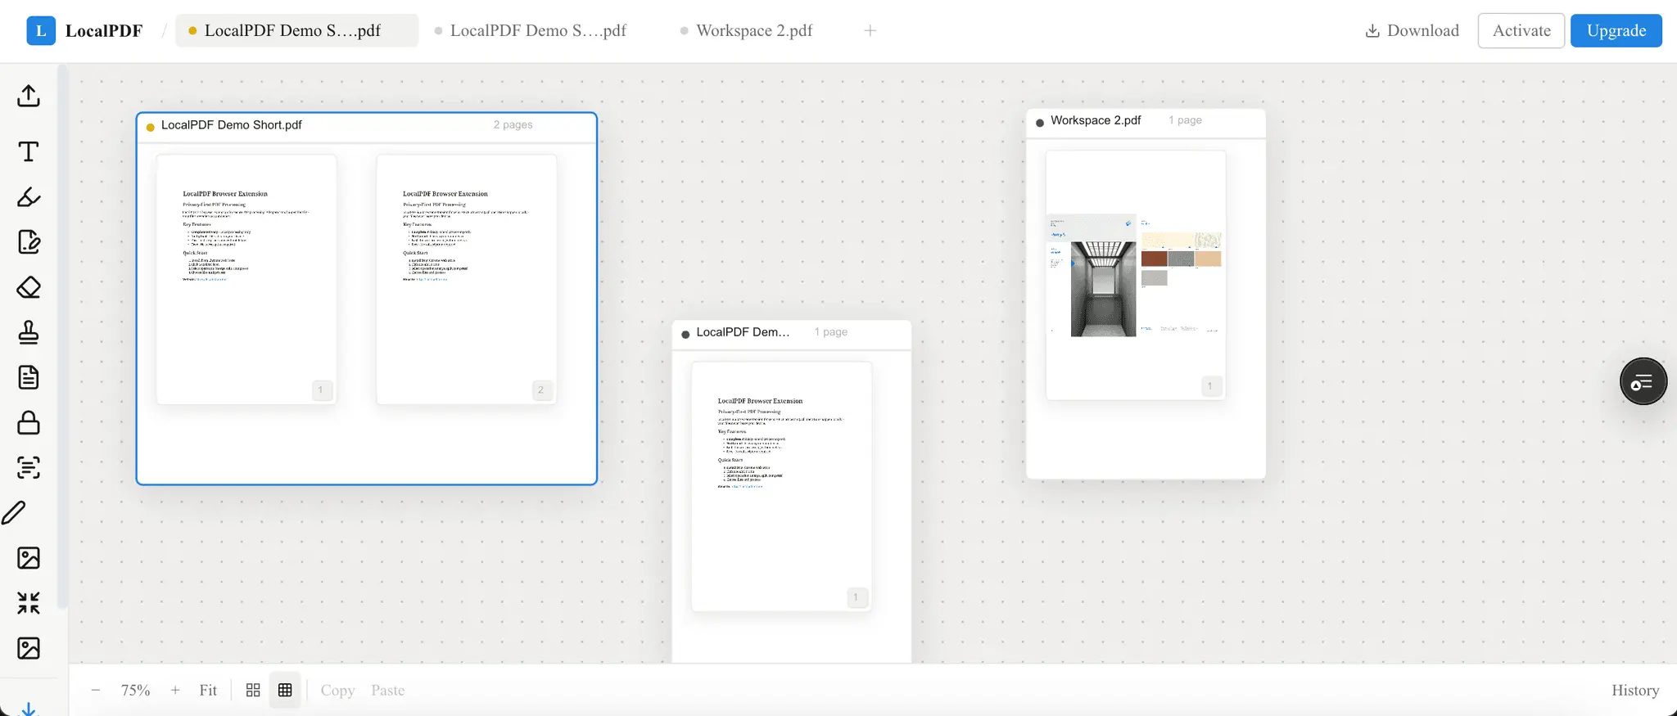
Task: Click the LocalPDF brand name text
Action: tap(104, 31)
